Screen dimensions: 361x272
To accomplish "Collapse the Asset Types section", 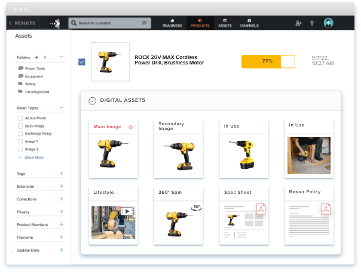I will click(61, 107).
